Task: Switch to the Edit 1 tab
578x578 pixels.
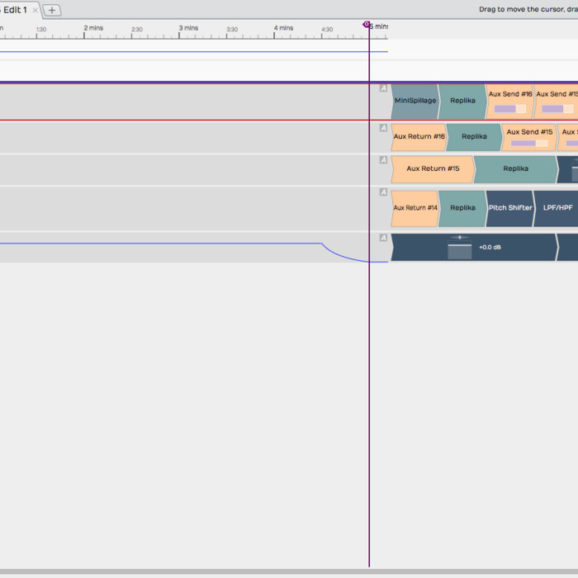Action: coord(15,10)
